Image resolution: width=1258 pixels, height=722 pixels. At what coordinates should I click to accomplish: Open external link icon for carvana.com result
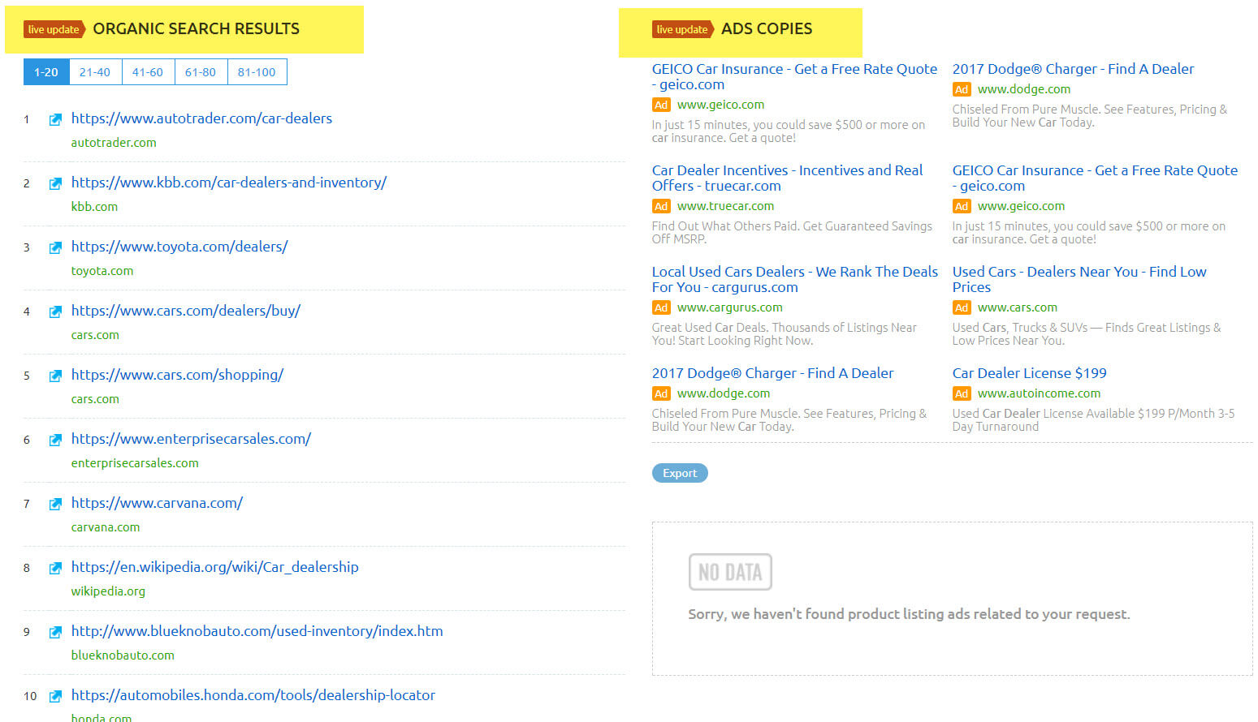pos(55,504)
